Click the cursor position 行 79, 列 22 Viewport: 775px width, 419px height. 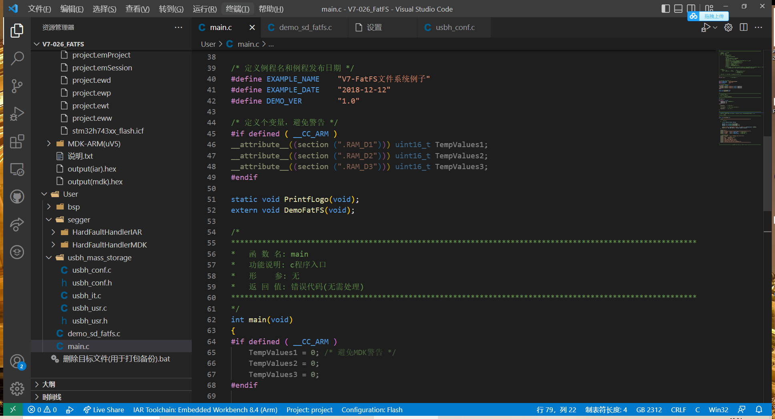click(x=556, y=410)
